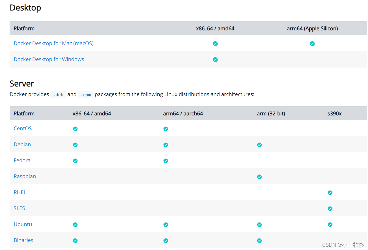The width and height of the screenshot is (368, 250).
Task: Click Ubuntu s390x checkmark icon
Action: point(330,225)
